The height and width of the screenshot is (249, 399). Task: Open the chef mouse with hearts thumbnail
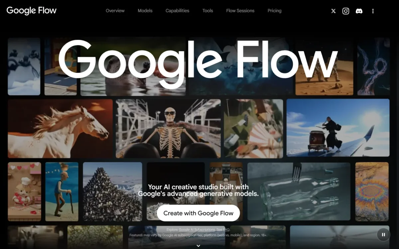click(x=24, y=192)
